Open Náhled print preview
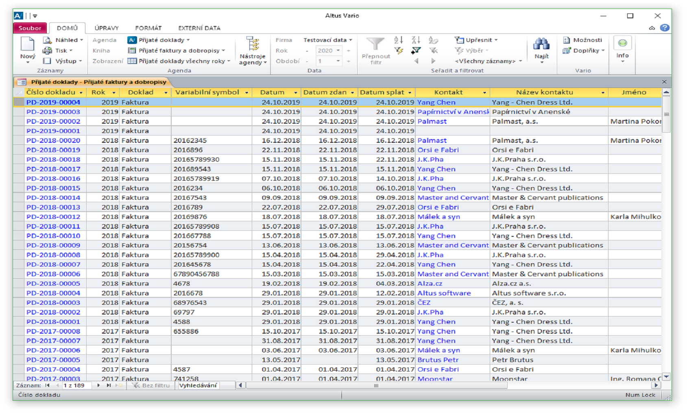The image size is (687, 415). point(63,40)
